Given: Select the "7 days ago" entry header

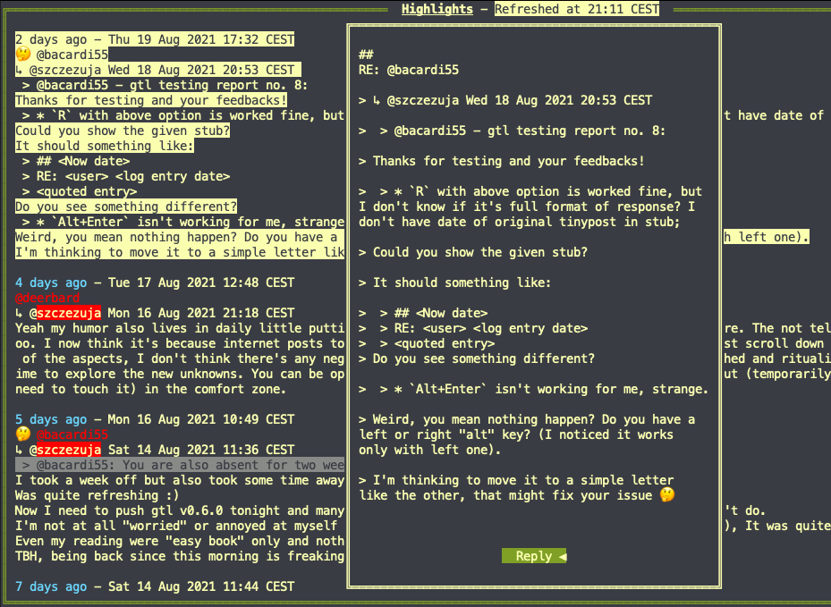Looking at the screenshot, I should click(155, 586).
